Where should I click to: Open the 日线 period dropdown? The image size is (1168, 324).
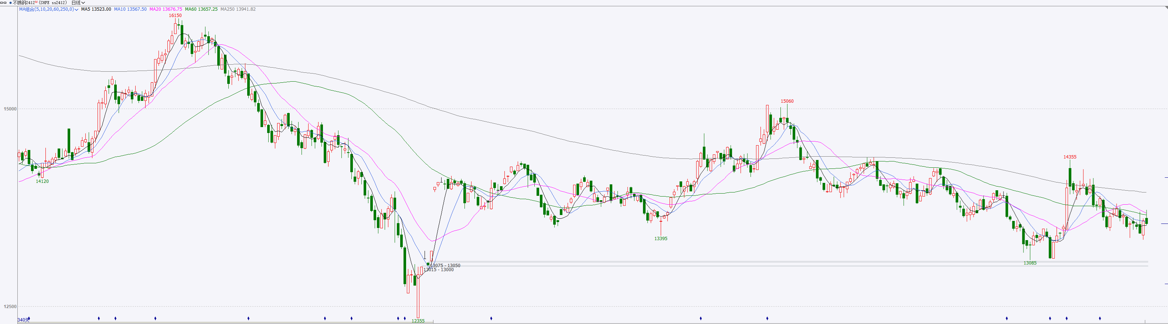pos(78,3)
